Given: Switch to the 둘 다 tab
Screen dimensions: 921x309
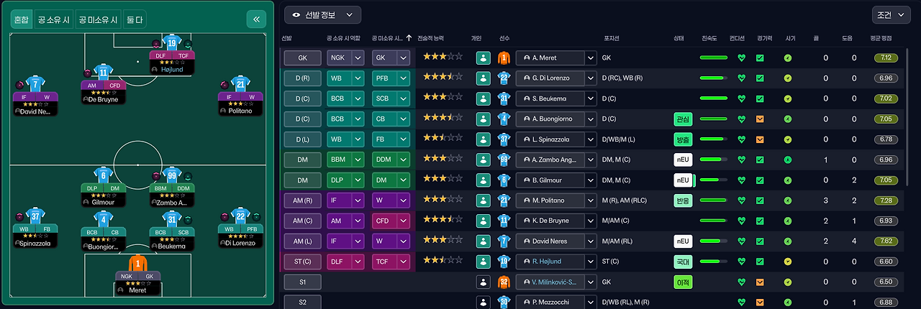Looking at the screenshot, I should (133, 19).
